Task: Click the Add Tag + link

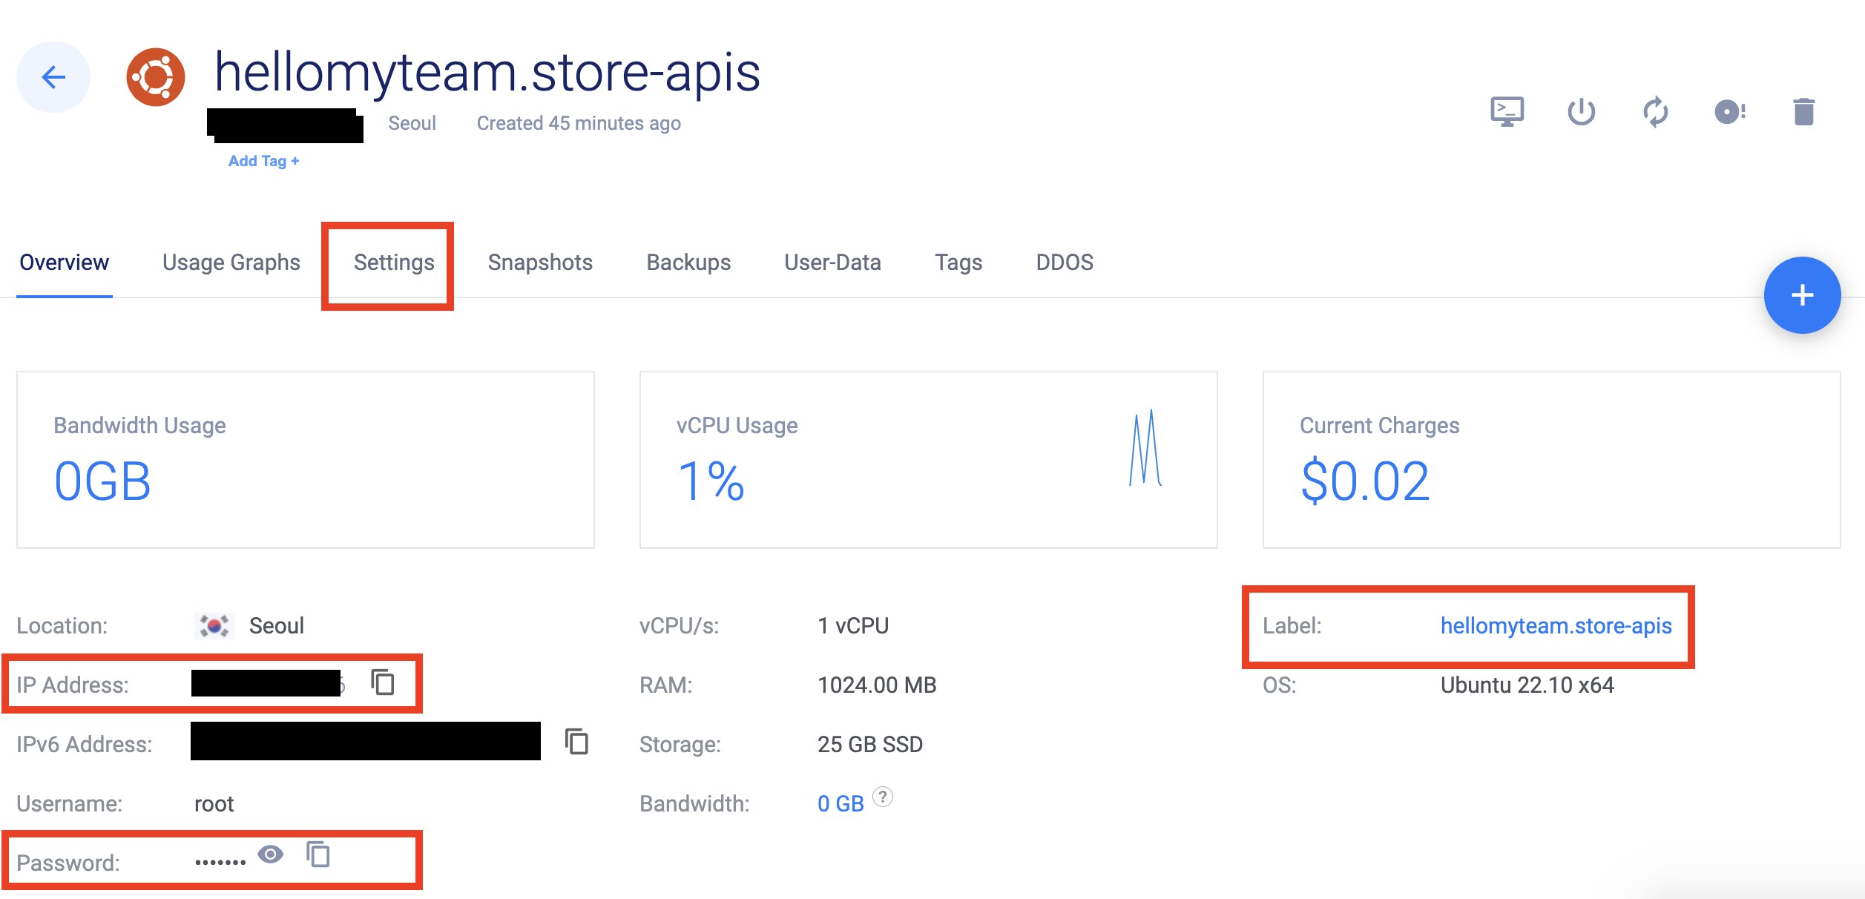Action: [x=263, y=161]
